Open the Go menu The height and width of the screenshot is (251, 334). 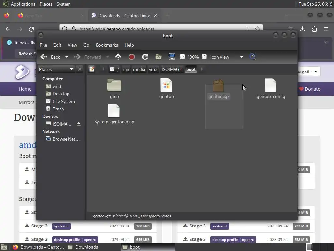click(x=86, y=45)
